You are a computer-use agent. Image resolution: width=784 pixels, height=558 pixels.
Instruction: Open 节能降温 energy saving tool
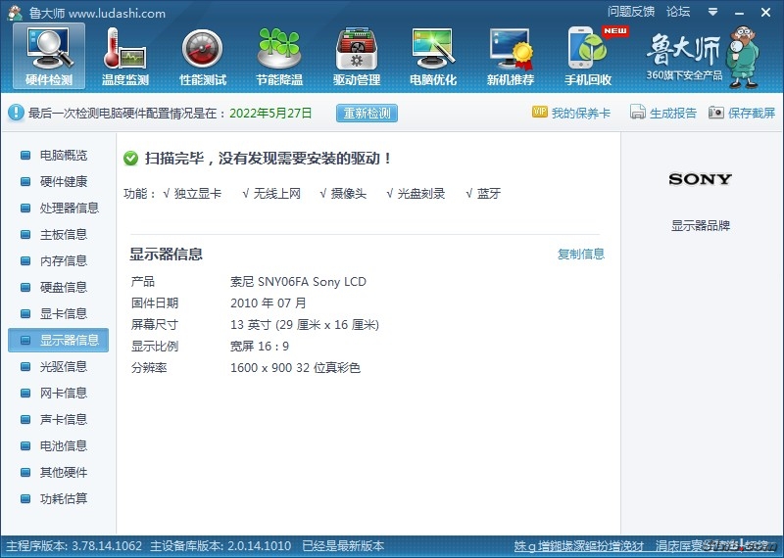279,56
